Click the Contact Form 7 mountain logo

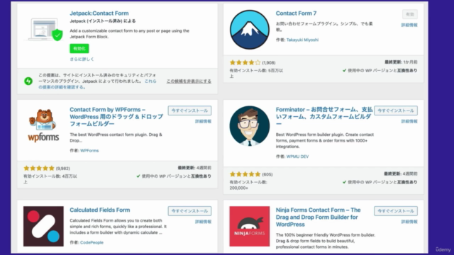(x=249, y=30)
